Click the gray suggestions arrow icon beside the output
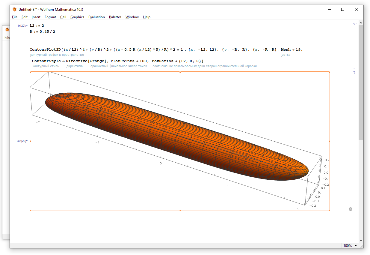 (x=351, y=209)
